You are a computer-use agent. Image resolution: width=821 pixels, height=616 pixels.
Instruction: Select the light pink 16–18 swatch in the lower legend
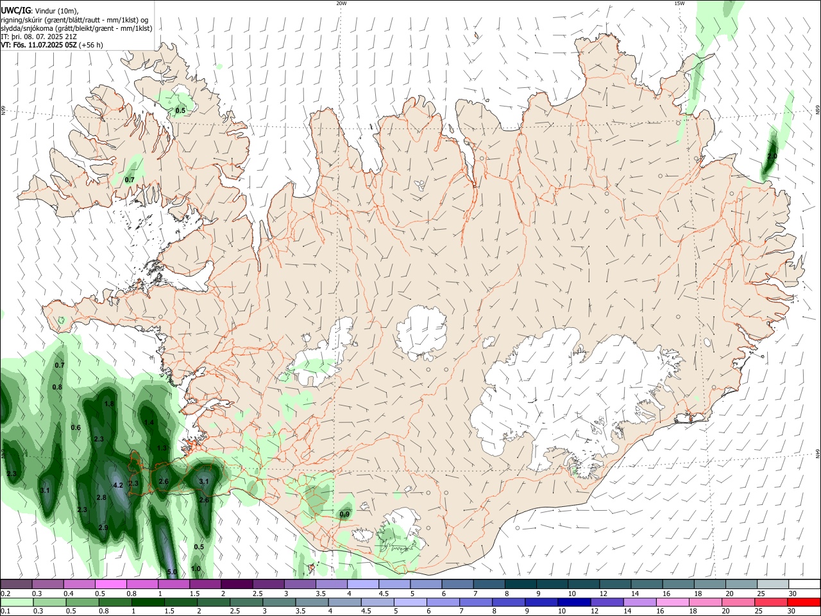[x=672, y=603]
